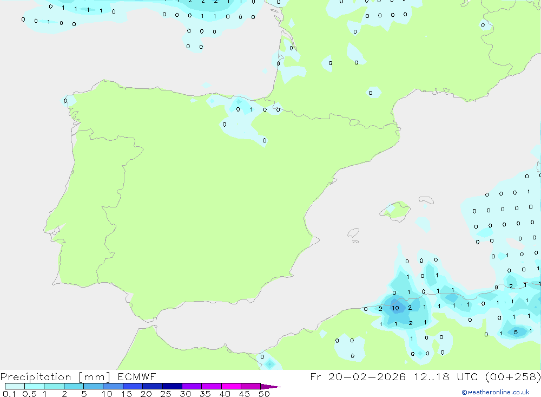The width and height of the screenshot is (541, 397).
Task: Select the '25' legend scale label
Action: point(166,394)
